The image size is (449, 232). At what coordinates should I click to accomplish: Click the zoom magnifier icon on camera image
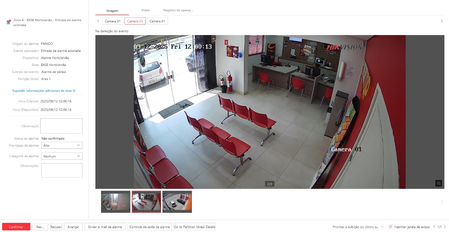438,183
